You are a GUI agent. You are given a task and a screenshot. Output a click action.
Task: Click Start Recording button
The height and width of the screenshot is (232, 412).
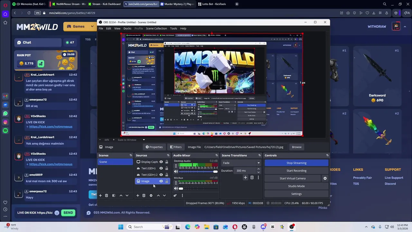tap(296, 171)
